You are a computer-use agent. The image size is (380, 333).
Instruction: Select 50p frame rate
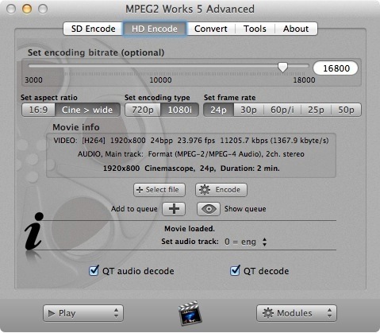point(346,110)
